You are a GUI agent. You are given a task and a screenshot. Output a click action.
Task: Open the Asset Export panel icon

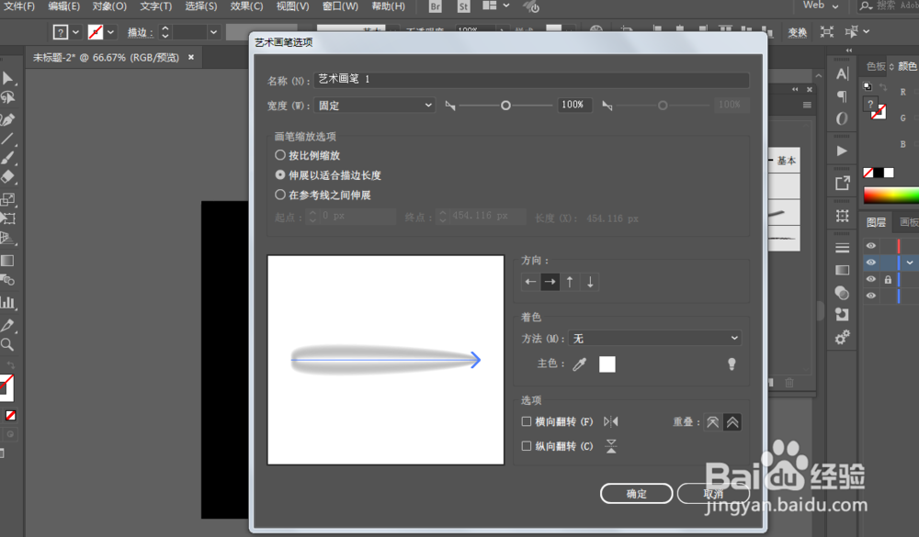[x=842, y=184]
